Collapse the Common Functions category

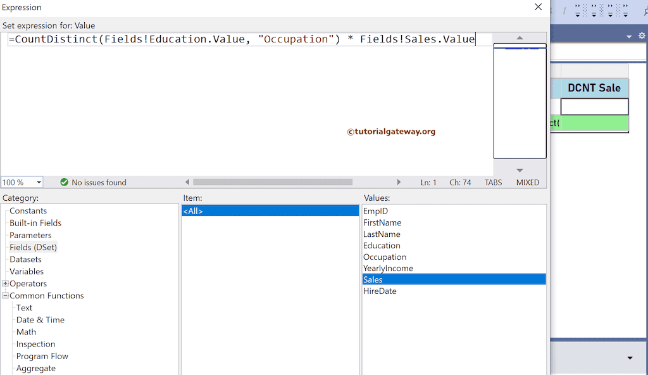coord(6,296)
